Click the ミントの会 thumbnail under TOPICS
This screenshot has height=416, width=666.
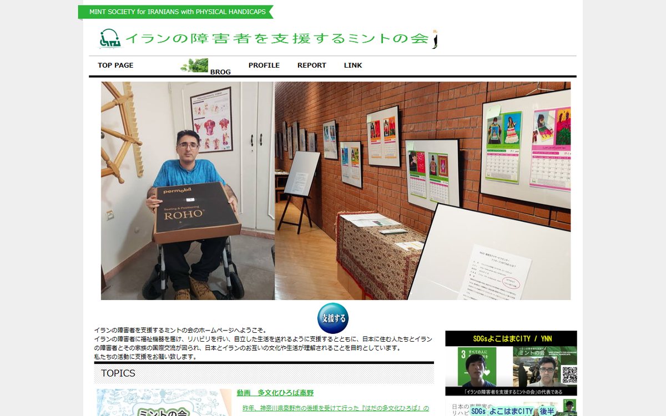(164, 403)
